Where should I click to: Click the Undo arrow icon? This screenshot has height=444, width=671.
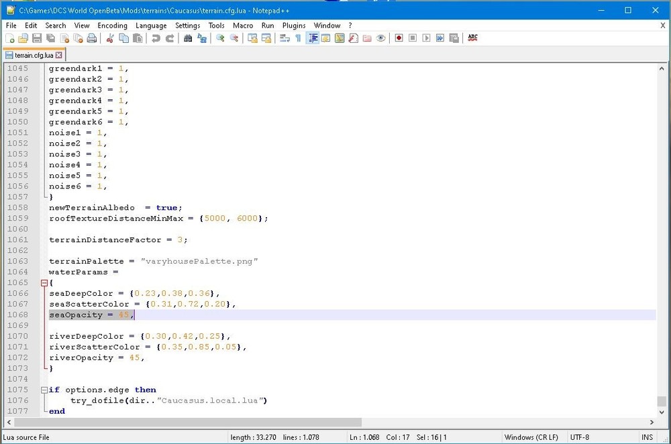[x=156, y=38]
